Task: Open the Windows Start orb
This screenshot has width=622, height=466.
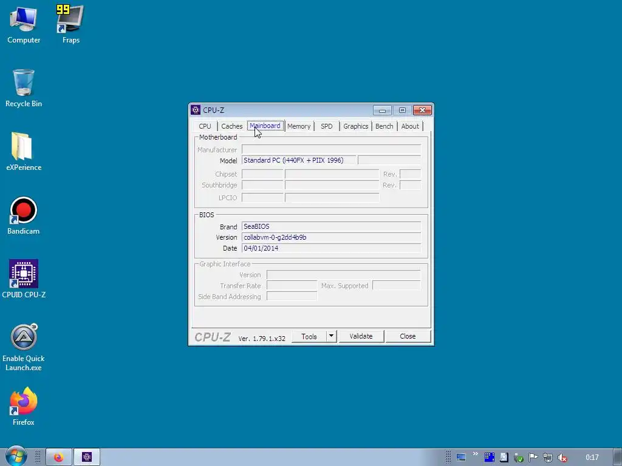Action: 16,456
